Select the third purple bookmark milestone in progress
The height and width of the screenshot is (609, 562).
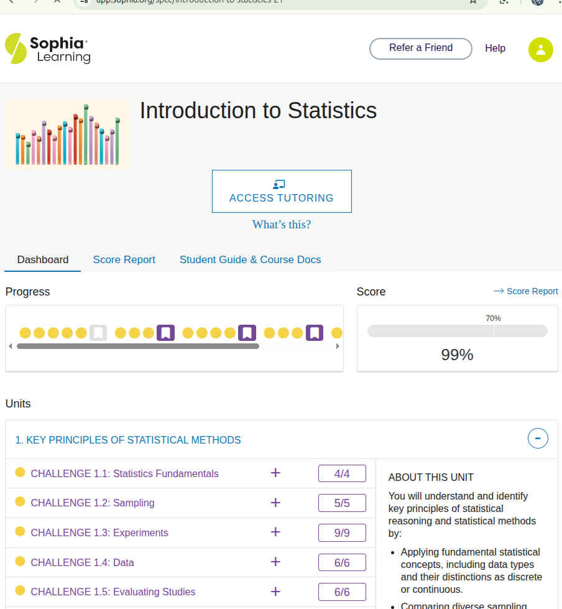(315, 333)
